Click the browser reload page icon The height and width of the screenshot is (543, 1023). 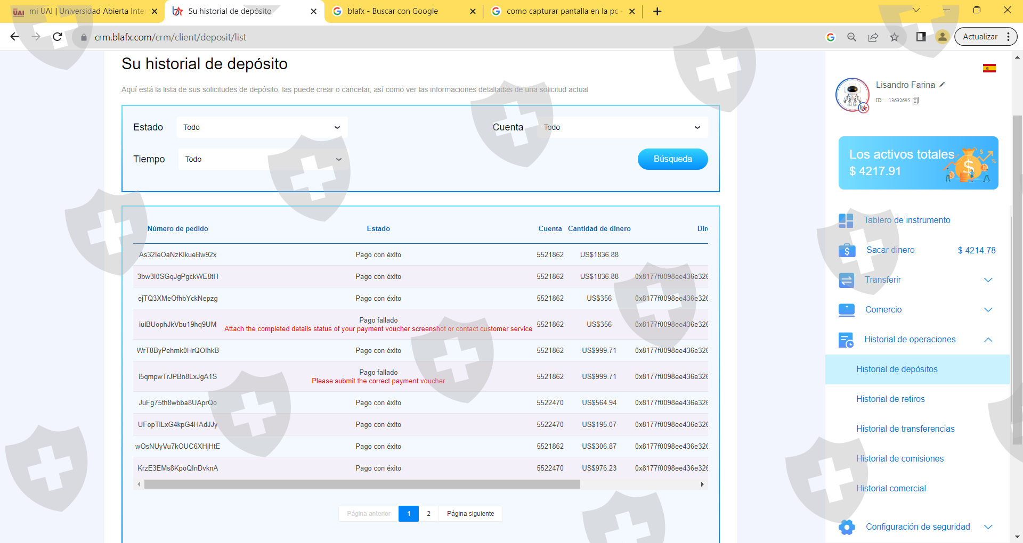coord(58,37)
